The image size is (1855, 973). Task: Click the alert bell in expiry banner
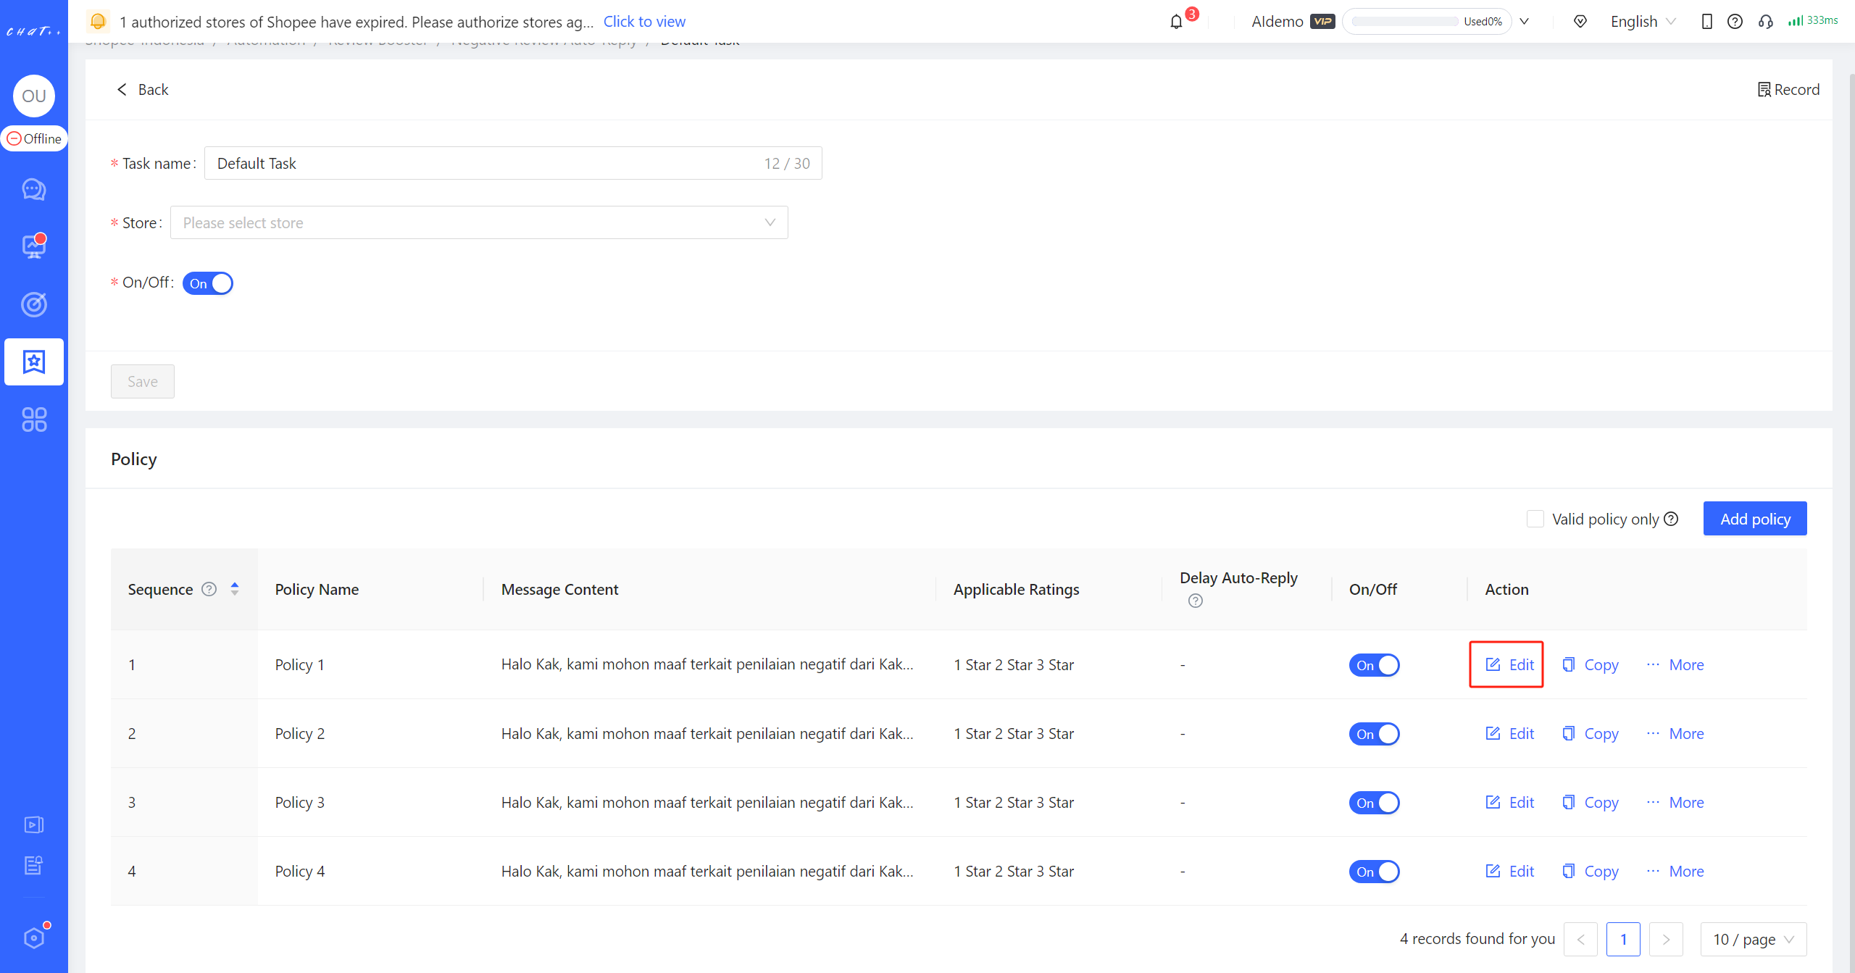pyautogui.click(x=98, y=22)
